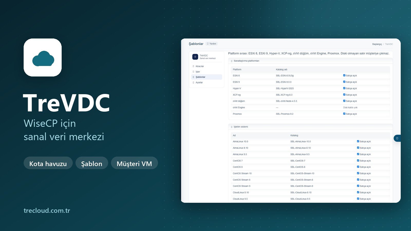Click the TreVDC module icon in sidebar
Screen dimensions: 411x231
[195, 57]
